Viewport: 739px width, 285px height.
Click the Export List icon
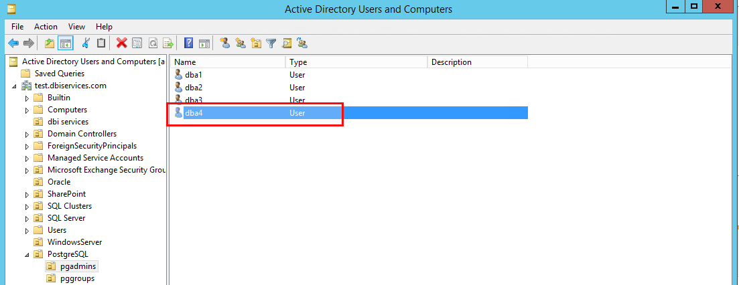point(168,43)
